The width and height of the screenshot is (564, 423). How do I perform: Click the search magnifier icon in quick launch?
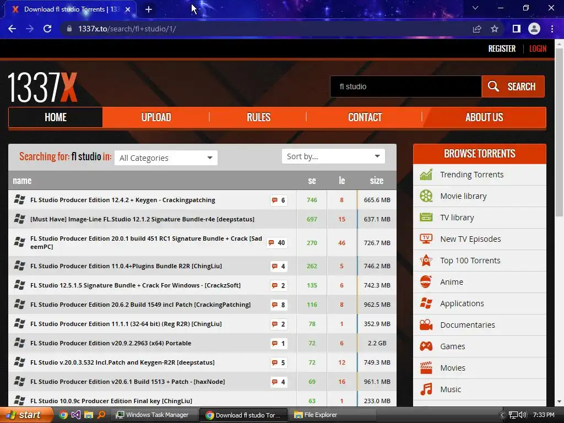point(102,415)
